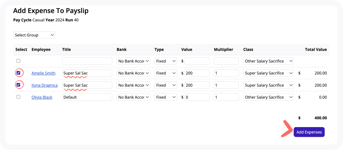The width and height of the screenshot is (343, 150).
Task: Change the Type dropdown for Ilona Dragnica
Action: (166, 85)
